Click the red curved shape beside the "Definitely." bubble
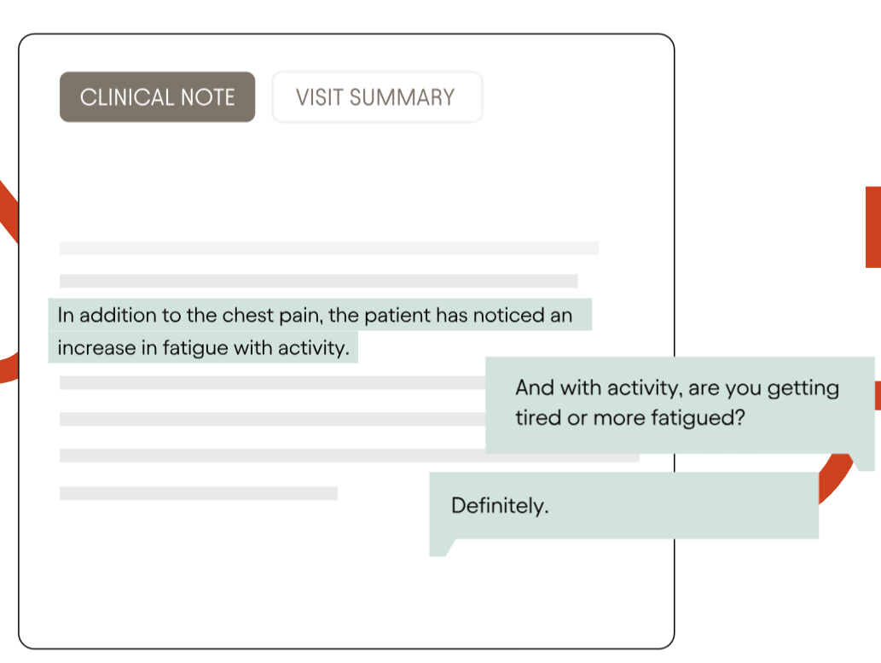Viewport: 881px width, 663px height. click(836, 478)
